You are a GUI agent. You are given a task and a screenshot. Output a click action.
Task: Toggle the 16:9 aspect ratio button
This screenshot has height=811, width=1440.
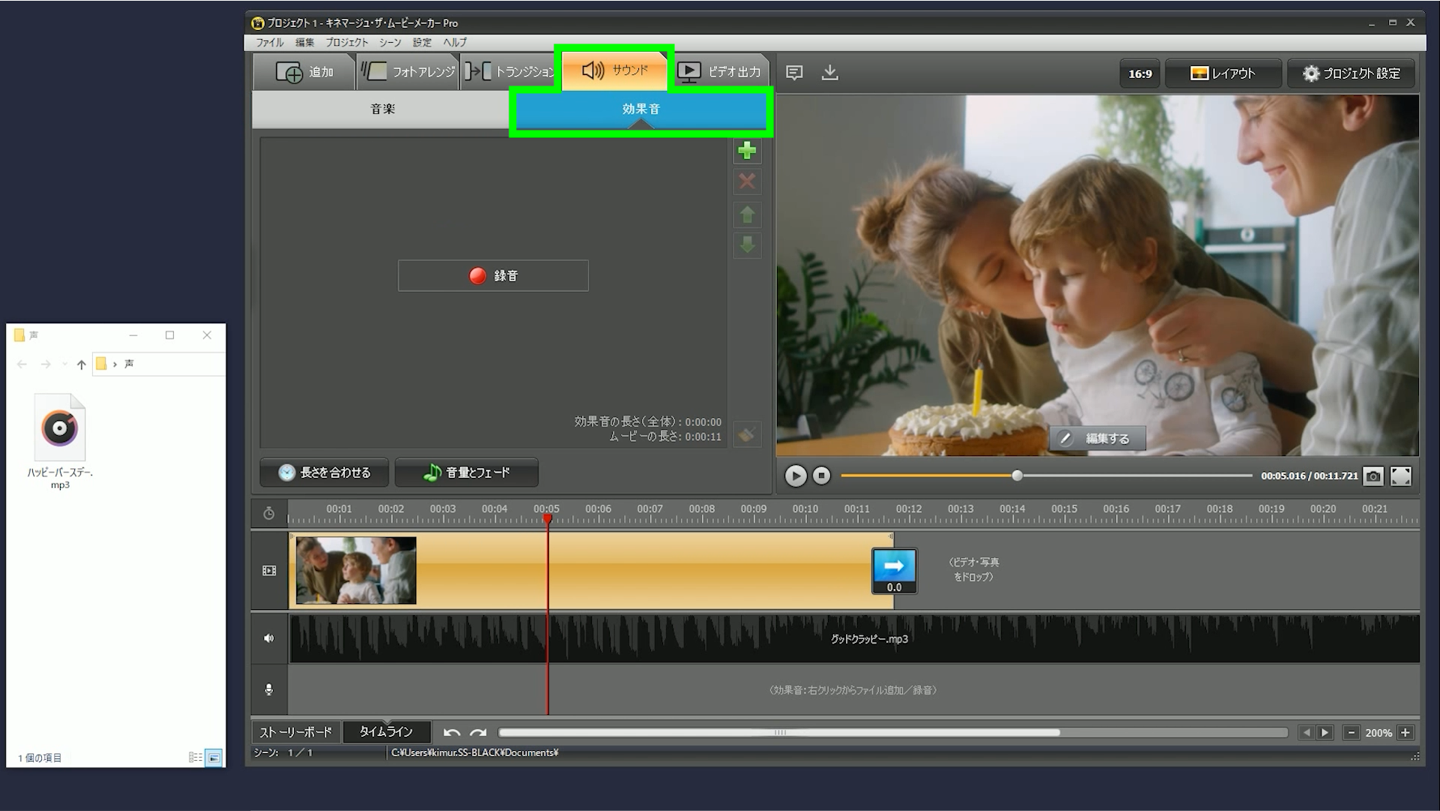pyautogui.click(x=1139, y=74)
